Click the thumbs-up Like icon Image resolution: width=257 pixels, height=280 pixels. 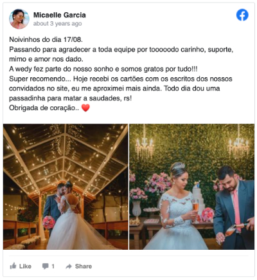pos(13,266)
